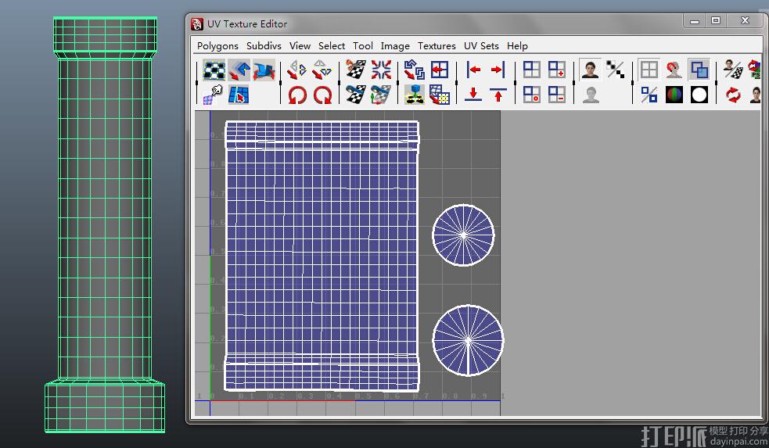
Task: Select the UV Lattice tool checkerboard icon
Action: point(214,70)
